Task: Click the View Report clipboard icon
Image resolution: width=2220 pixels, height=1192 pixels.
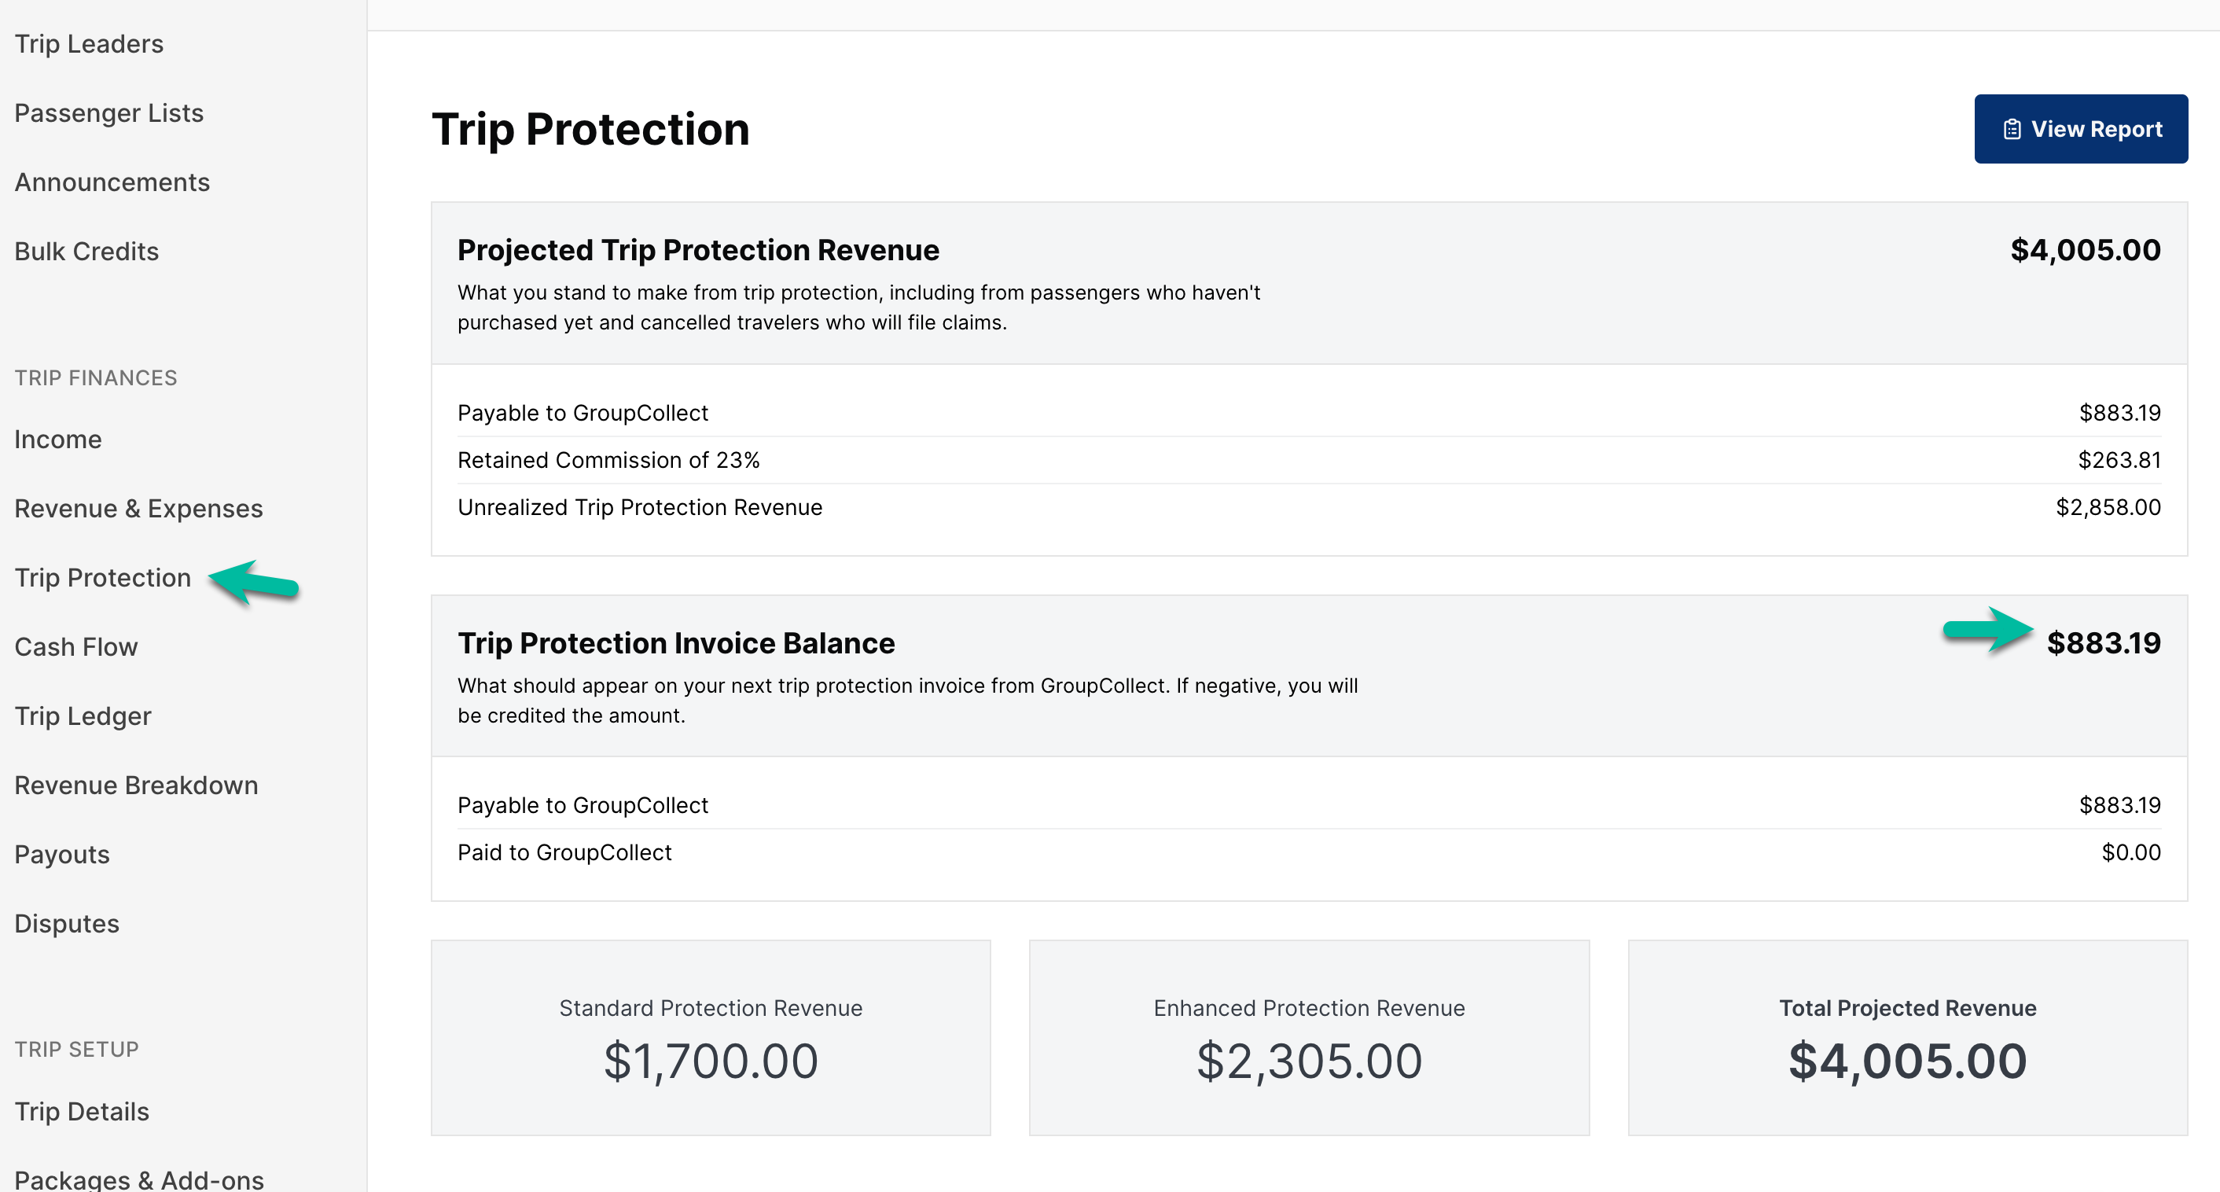Action: click(x=2012, y=129)
